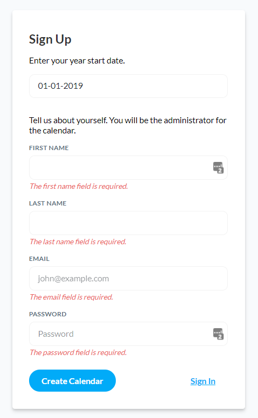Submit with the Create Calendar button
258x418 pixels.
pyautogui.click(x=72, y=381)
